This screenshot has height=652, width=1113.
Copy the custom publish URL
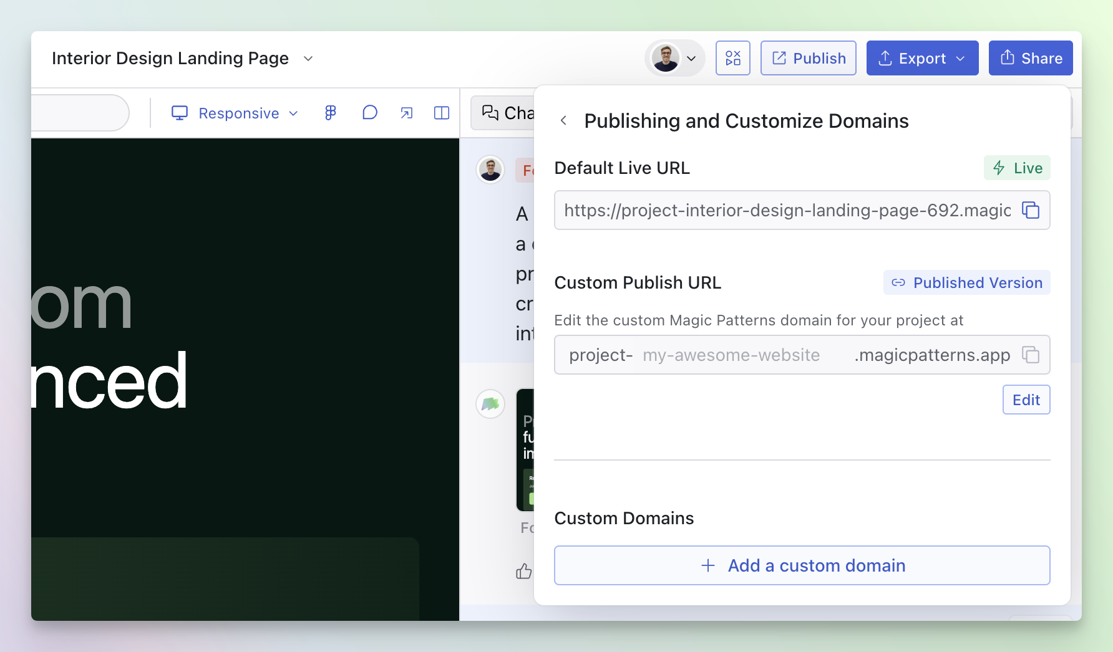[1030, 355]
